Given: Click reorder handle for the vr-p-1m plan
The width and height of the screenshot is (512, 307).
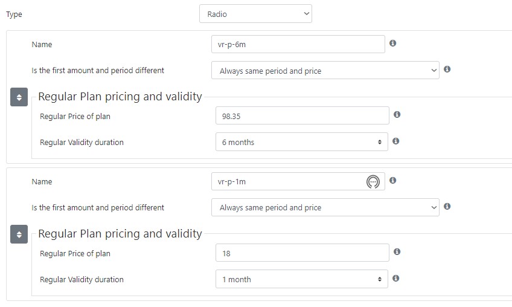Looking at the screenshot, I should [x=19, y=234].
